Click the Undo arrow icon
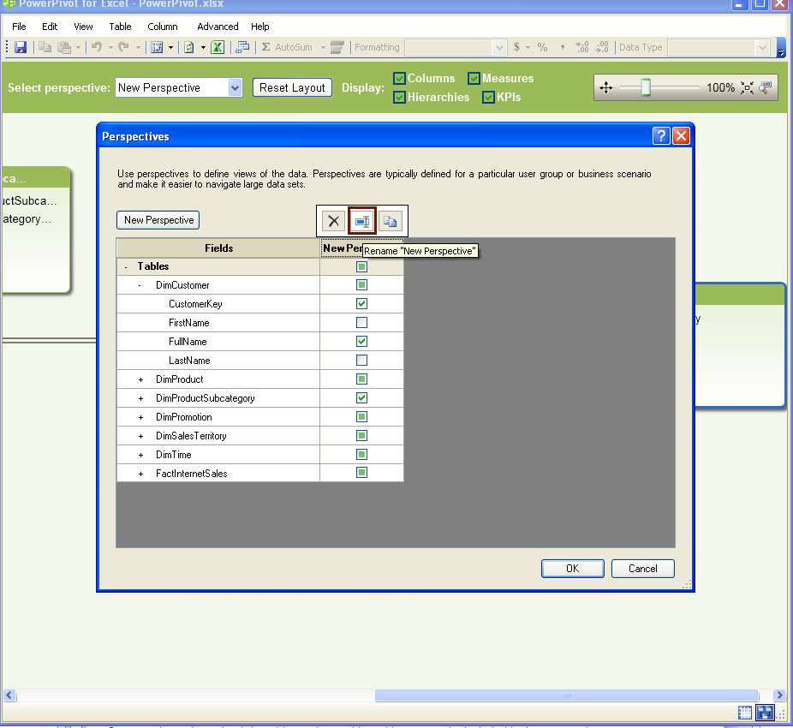Viewport: 793px width, 728px height. click(x=96, y=47)
